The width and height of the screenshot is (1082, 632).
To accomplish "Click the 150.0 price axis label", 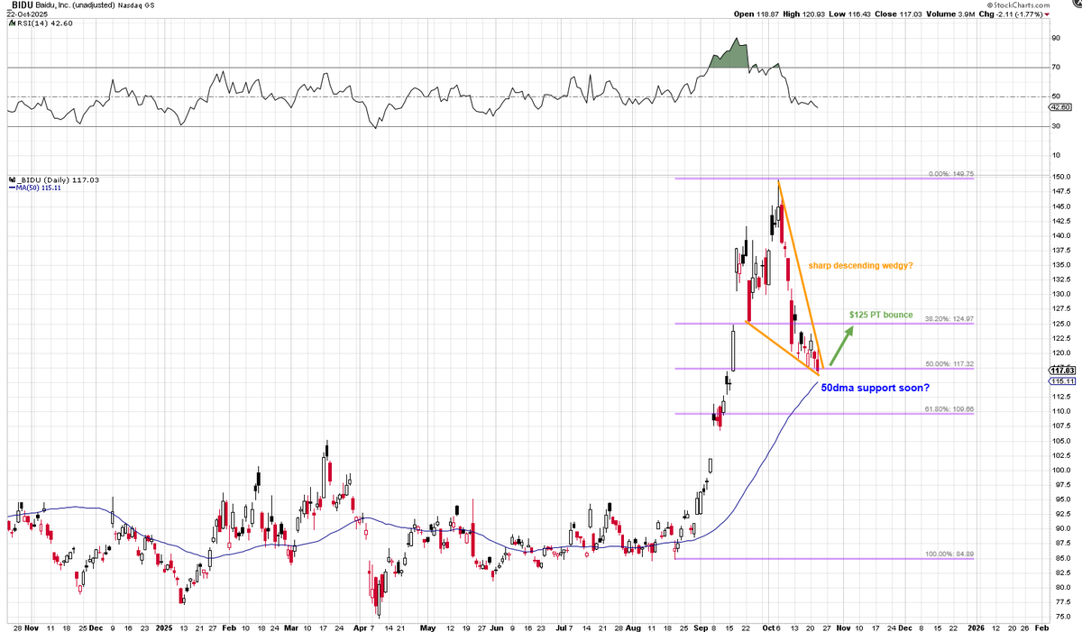I will [x=1059, y=178].
